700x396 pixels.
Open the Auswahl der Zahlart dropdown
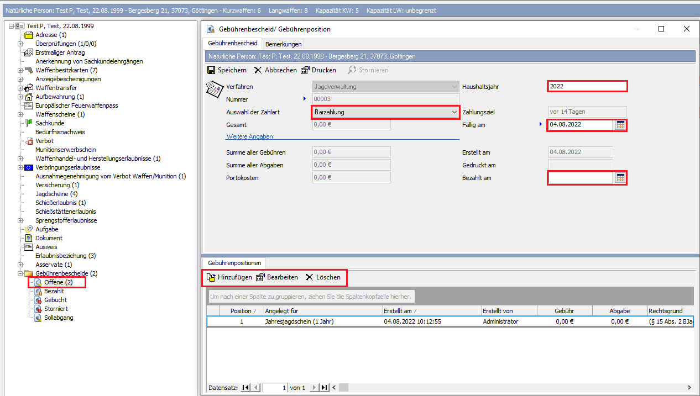pyautogui.click(x=454, y=112)
